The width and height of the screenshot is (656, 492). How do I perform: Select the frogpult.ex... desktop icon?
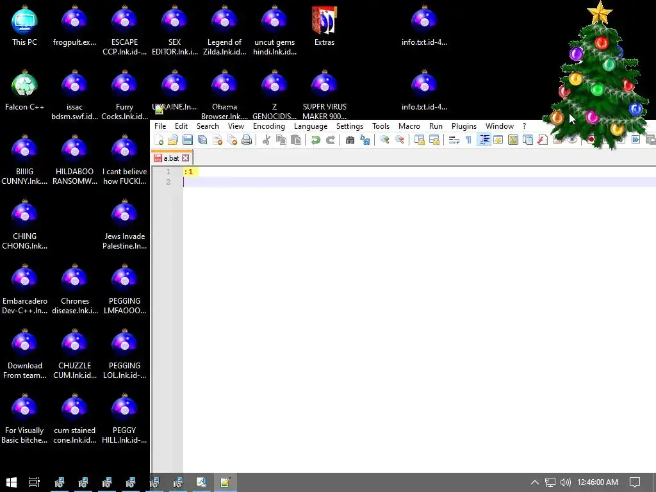(x=74, y=26)
